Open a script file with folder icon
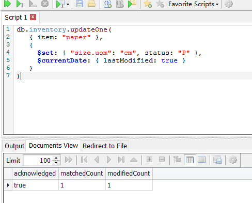252x203 pixels. tap(92, 4)
